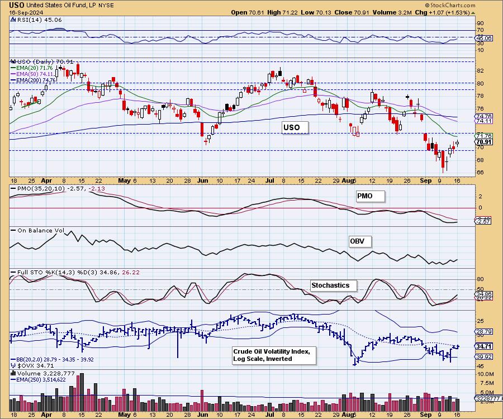Click the bold 70.91 last price tag

484,142
